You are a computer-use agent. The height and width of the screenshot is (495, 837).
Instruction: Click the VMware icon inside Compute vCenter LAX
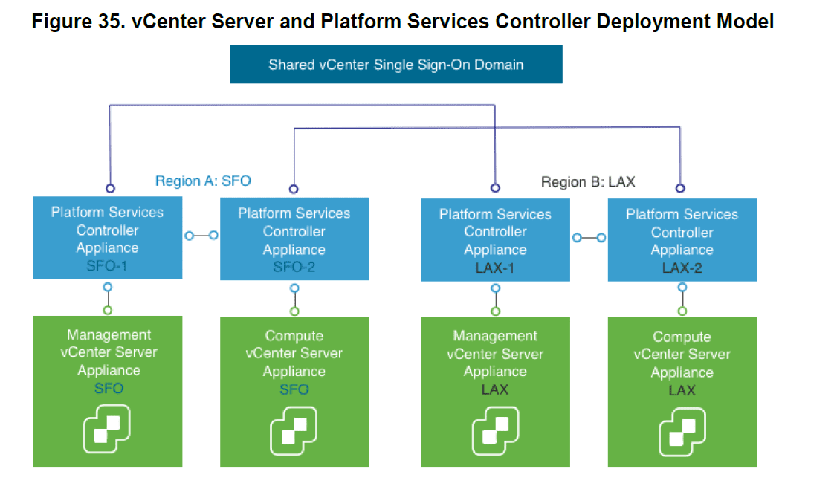[x=682, y=431]
